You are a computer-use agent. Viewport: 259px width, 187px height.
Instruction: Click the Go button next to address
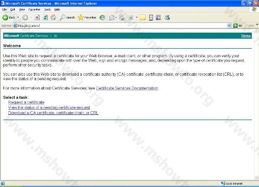click(x=238, y=25)
